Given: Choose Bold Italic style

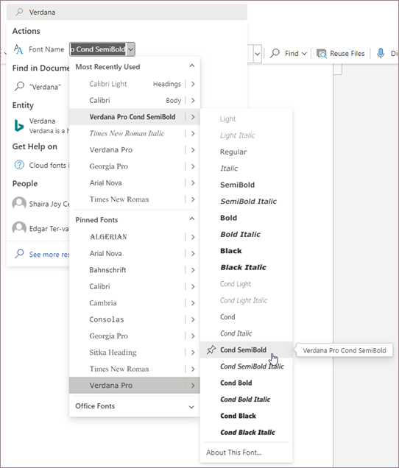Looking at the screenshot, I should coord(246,234).
